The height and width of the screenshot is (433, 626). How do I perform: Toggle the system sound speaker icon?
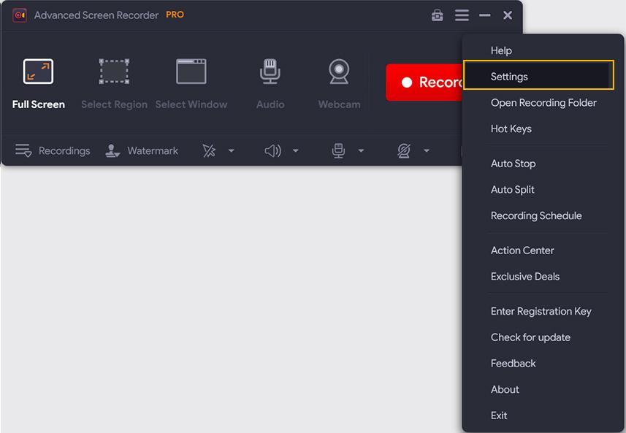coord(272,151)
